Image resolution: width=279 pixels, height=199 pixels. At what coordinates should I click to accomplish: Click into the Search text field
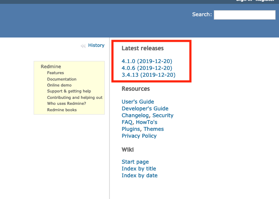tap(244, 15)
